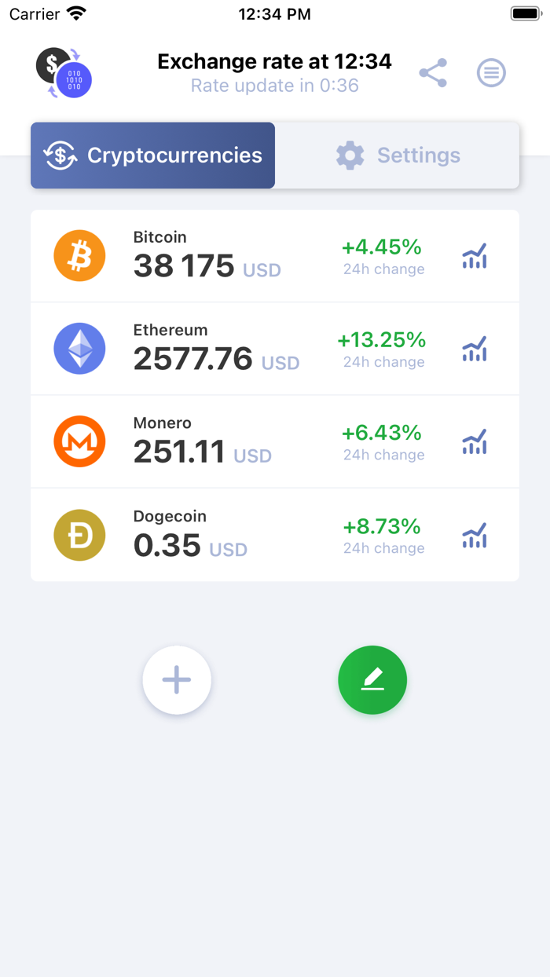Open the Bitcoin price chart
The height and width of the screenshot is (977, 550).
click(x=474, y=255)
